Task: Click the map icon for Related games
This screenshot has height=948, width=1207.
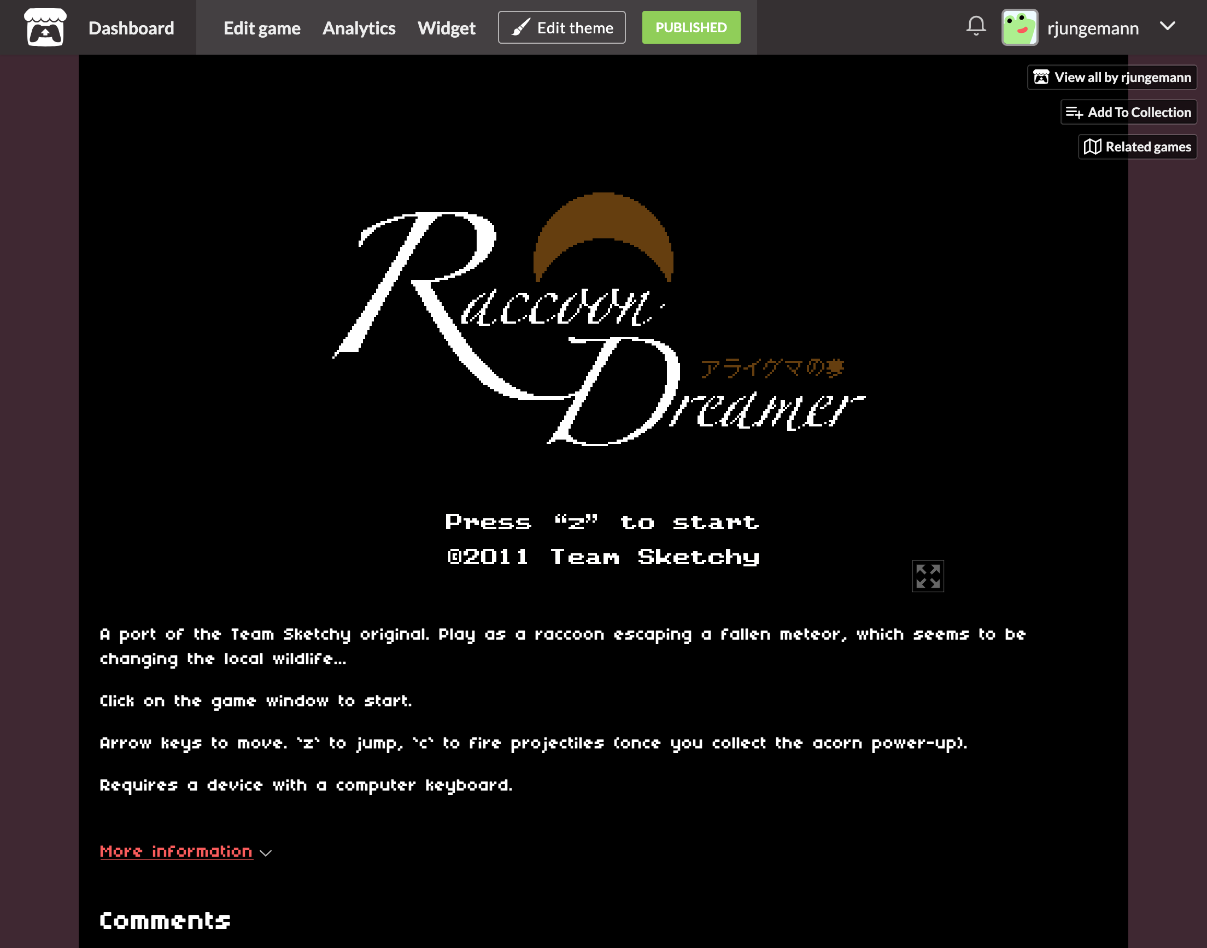Action: [x=1092, y=147]
